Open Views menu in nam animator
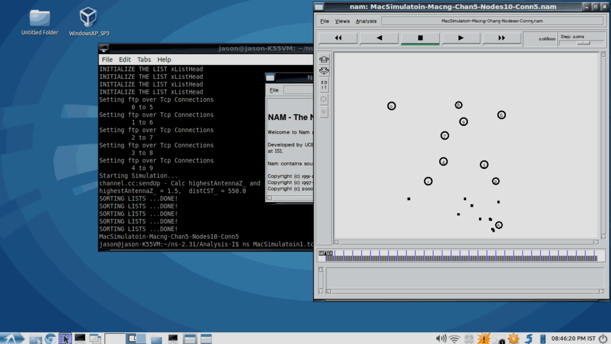 pos(342,21)
